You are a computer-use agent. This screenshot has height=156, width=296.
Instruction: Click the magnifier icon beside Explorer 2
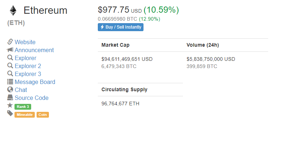point(10,66)
